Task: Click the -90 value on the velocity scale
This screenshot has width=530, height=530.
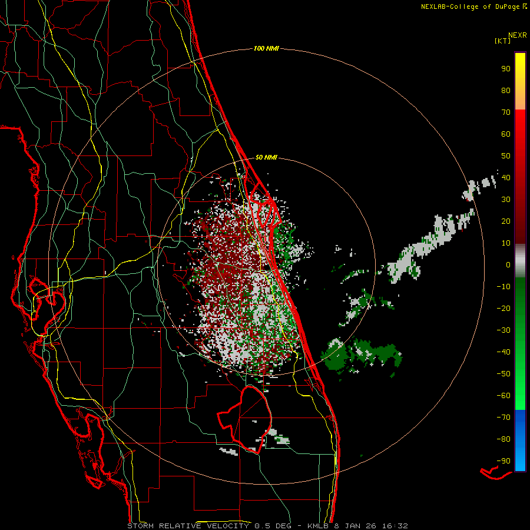Action: pos(503,461)
